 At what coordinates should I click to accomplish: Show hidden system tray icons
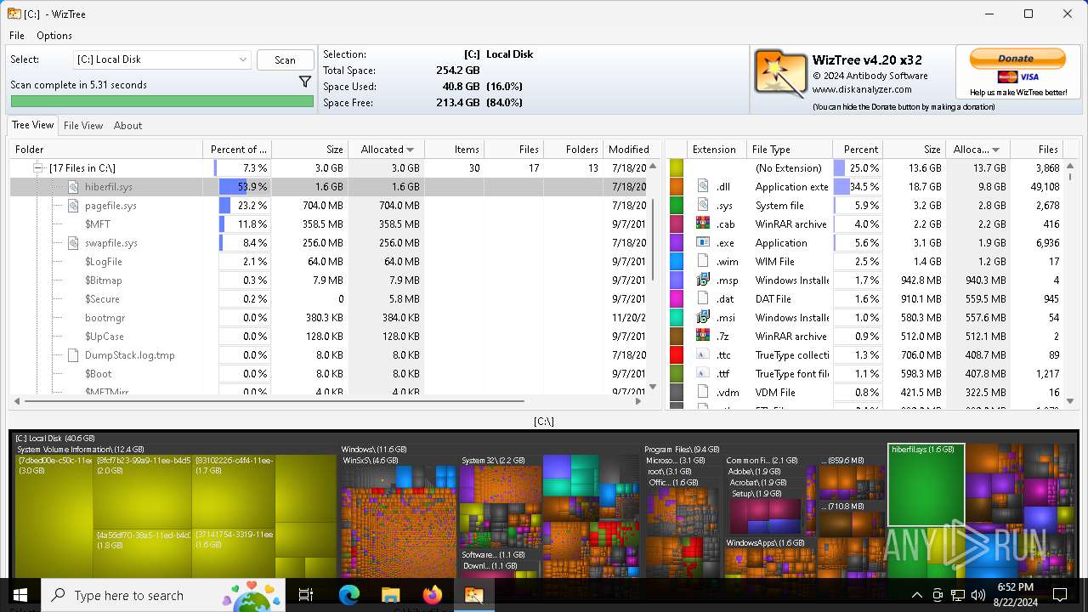[916, 595]
